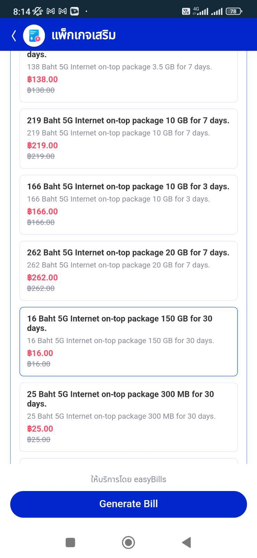The width and height of the screenshot is (257, 558).
Task: Tap the Android back triangle button
Action: click(x=186, y=542)
